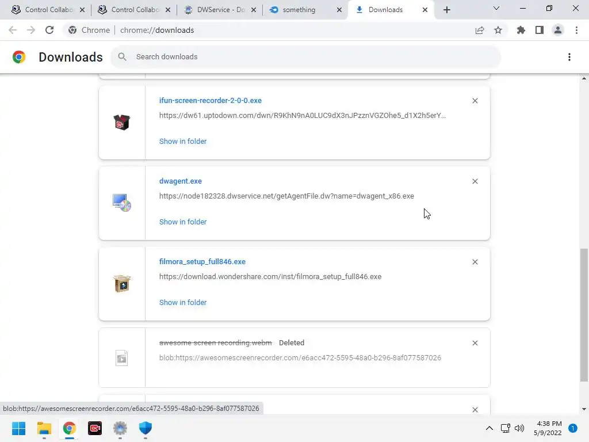Open the notification badge on taskbar
The image size is (589, 442).
573,428
